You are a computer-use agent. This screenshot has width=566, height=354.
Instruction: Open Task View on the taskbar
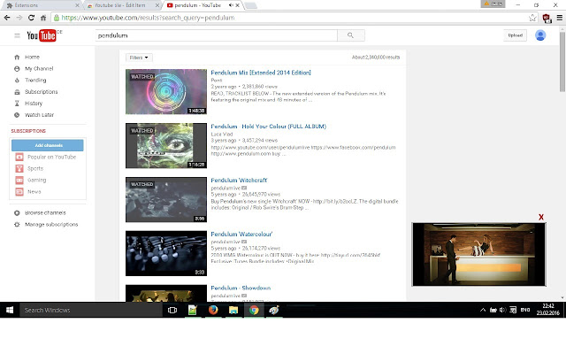(172, 310)
